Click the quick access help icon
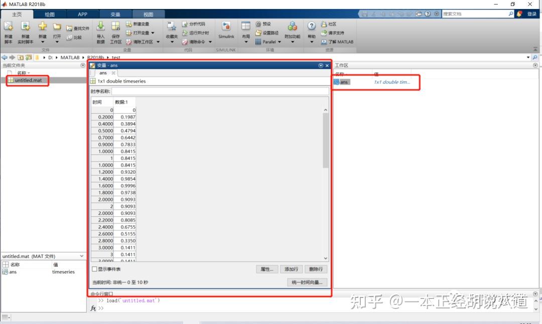 tap(428, 14)
